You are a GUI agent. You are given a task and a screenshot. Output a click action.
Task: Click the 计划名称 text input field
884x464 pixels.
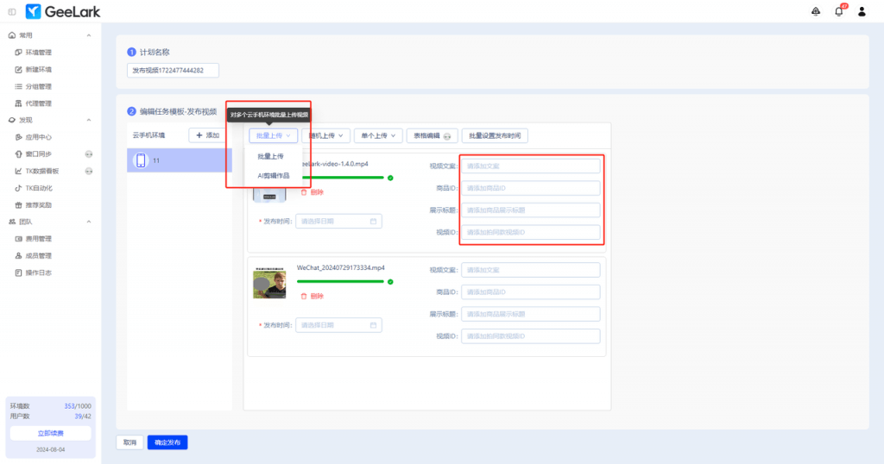(173, 71)
